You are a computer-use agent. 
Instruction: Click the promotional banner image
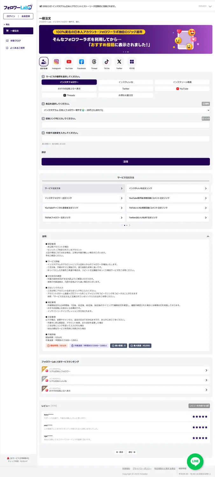pyautogui.click(x=126, y=39)
